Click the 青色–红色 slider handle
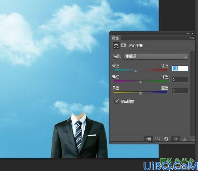198x171 pixels. coord(136,72)
